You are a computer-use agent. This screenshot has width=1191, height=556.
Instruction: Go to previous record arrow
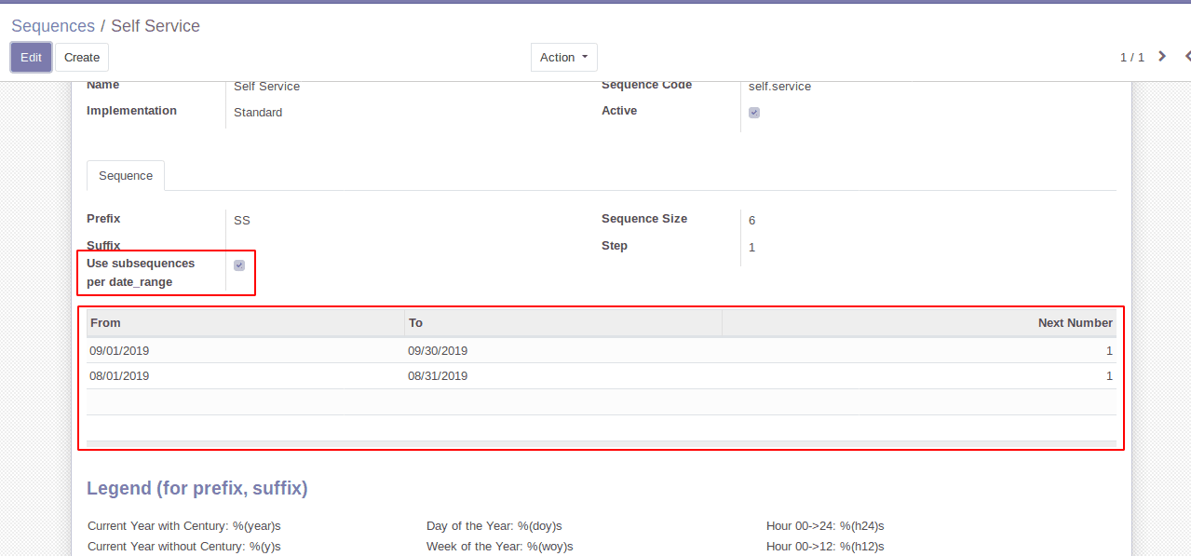pos(1187,56)
